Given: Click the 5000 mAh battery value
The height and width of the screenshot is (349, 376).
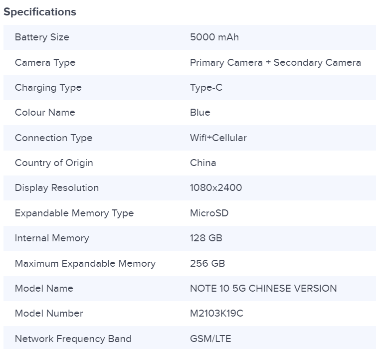Looking at the screenshot, I should pyautogui.click(x=214, y=37).
